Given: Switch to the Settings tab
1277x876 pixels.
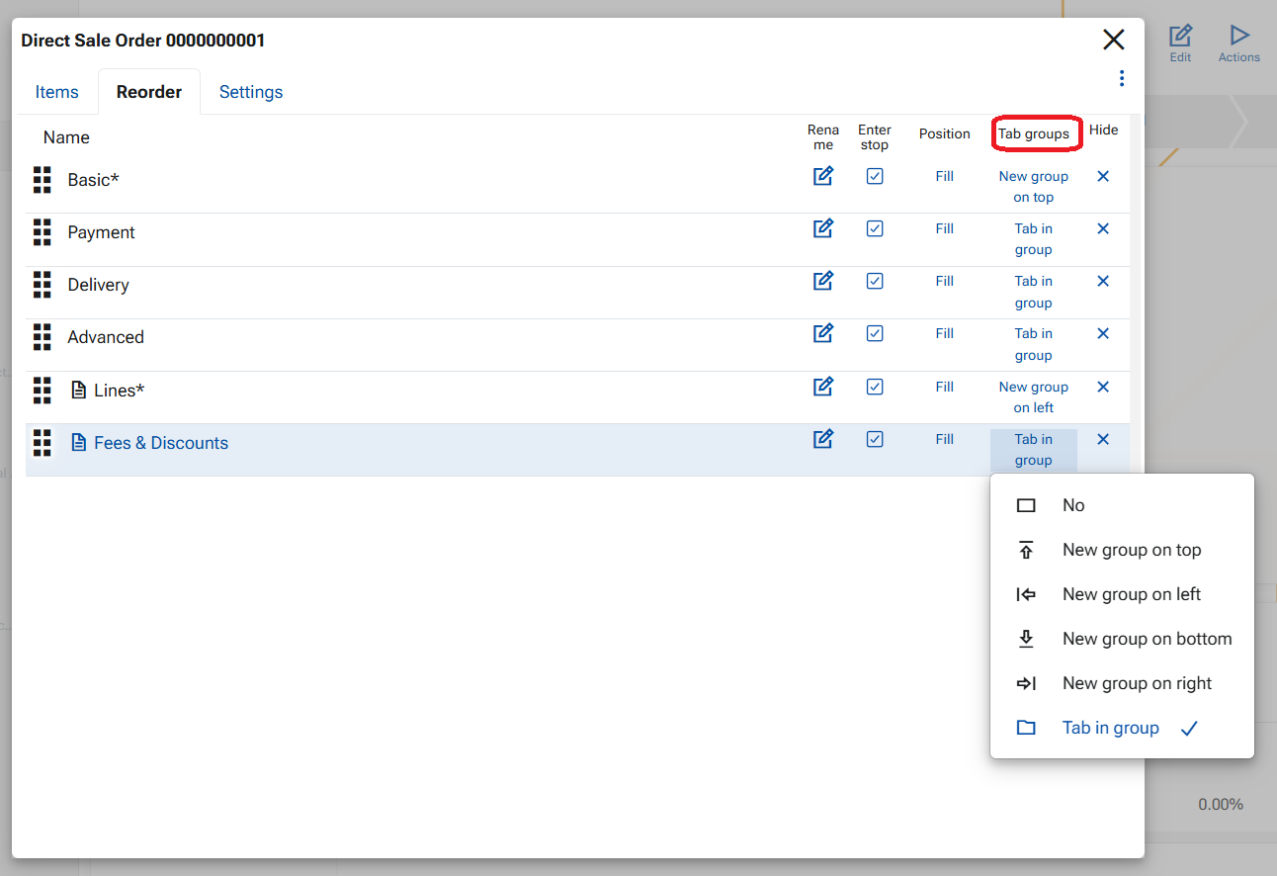Looking at the screenshot, I should coord(251,92).
